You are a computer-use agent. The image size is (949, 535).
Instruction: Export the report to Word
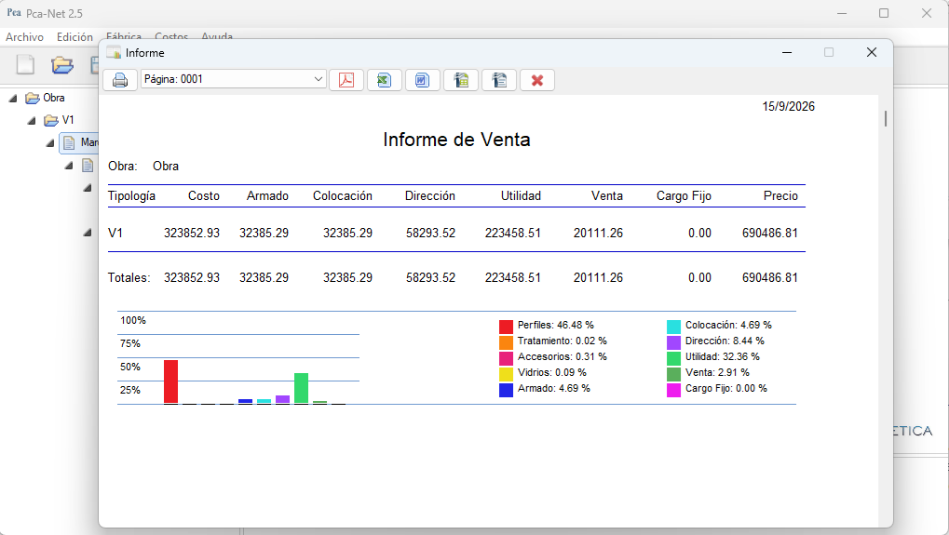423,80
